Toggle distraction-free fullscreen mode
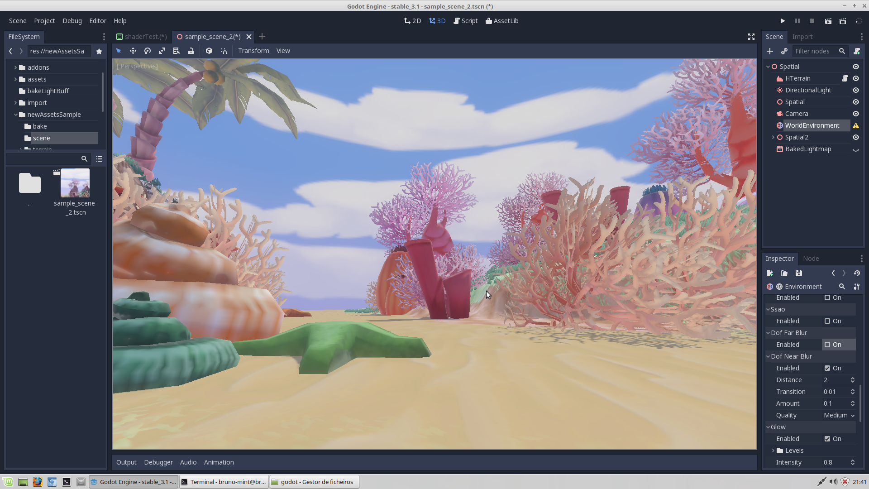 point(751,37)
